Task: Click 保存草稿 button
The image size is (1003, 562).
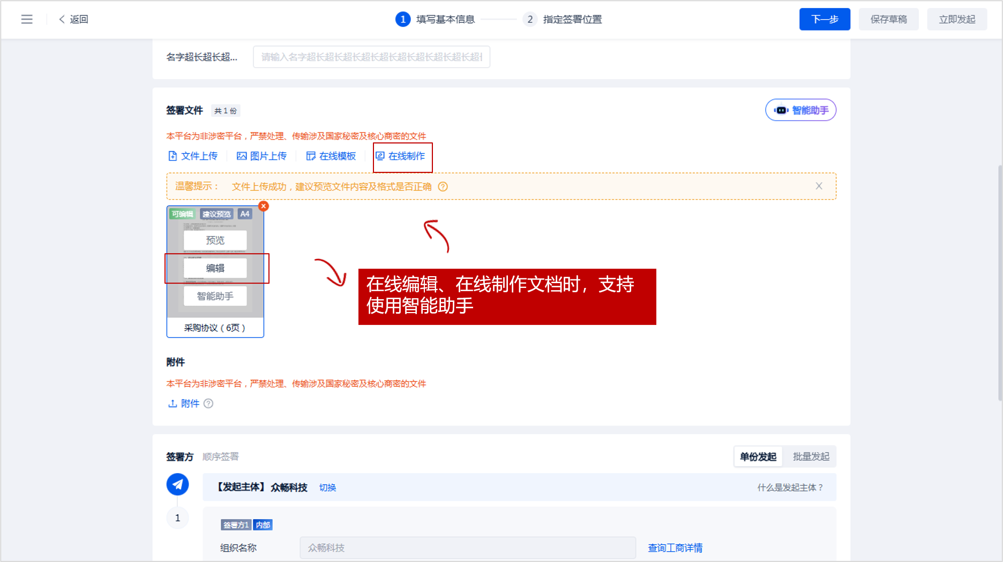Action: click(888, 19)
